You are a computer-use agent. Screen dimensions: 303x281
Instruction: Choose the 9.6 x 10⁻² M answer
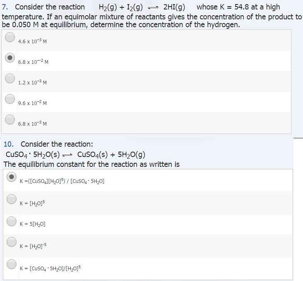point(10,99)
